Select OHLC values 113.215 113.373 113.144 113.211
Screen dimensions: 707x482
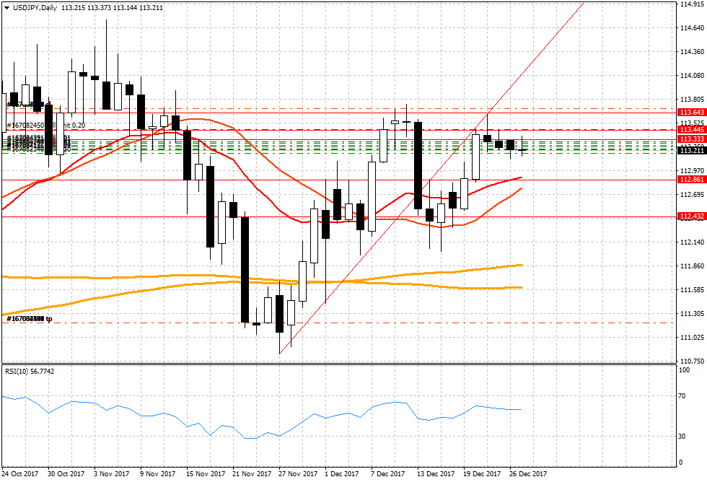click(112, 8)
